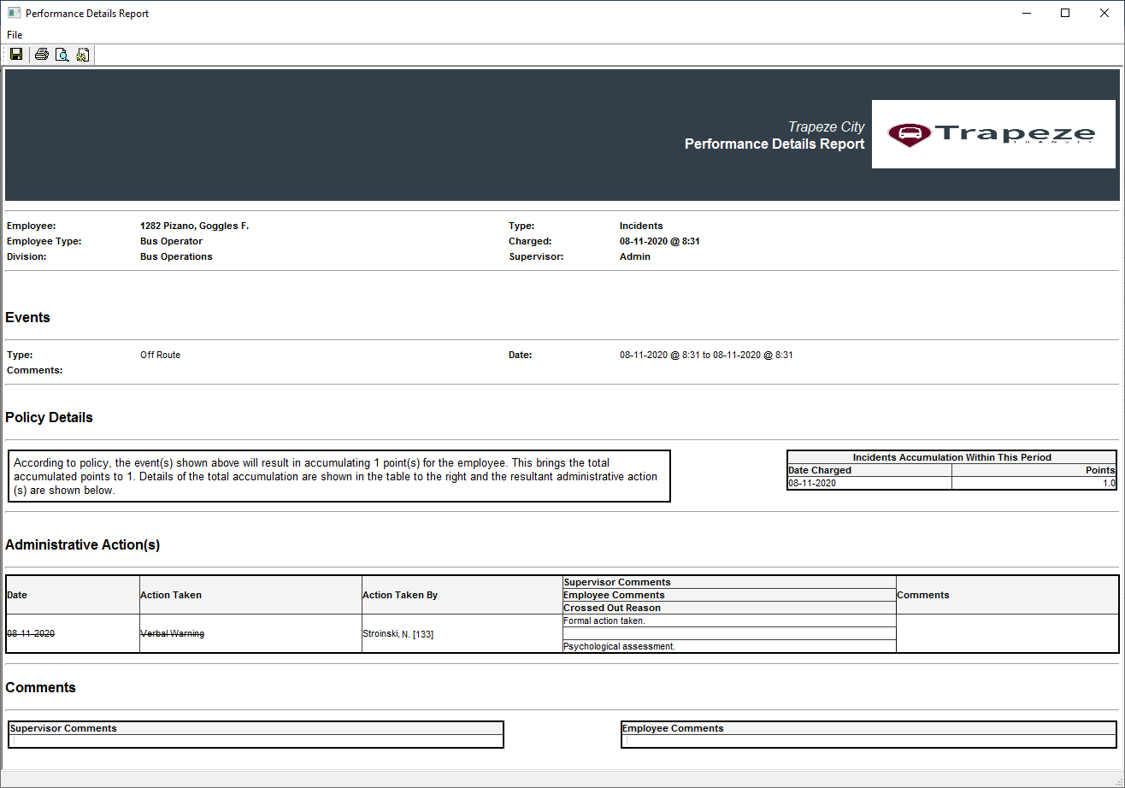
Task: Click the Stroinski, N. [133] name
Action: coord(398,633)
